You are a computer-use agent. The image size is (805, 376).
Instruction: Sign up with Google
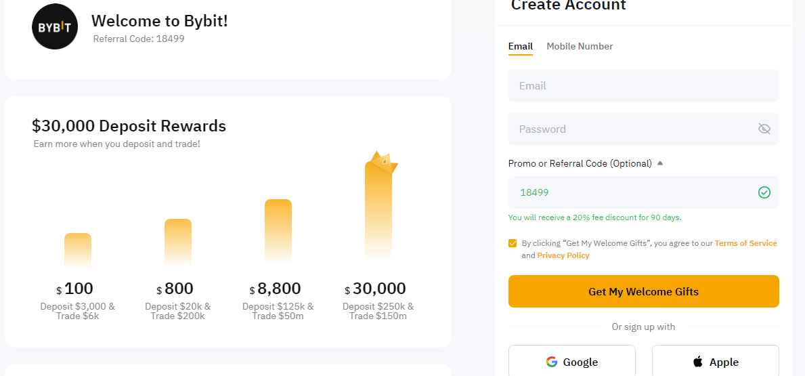pyautogui.click(x=572, y=362)
